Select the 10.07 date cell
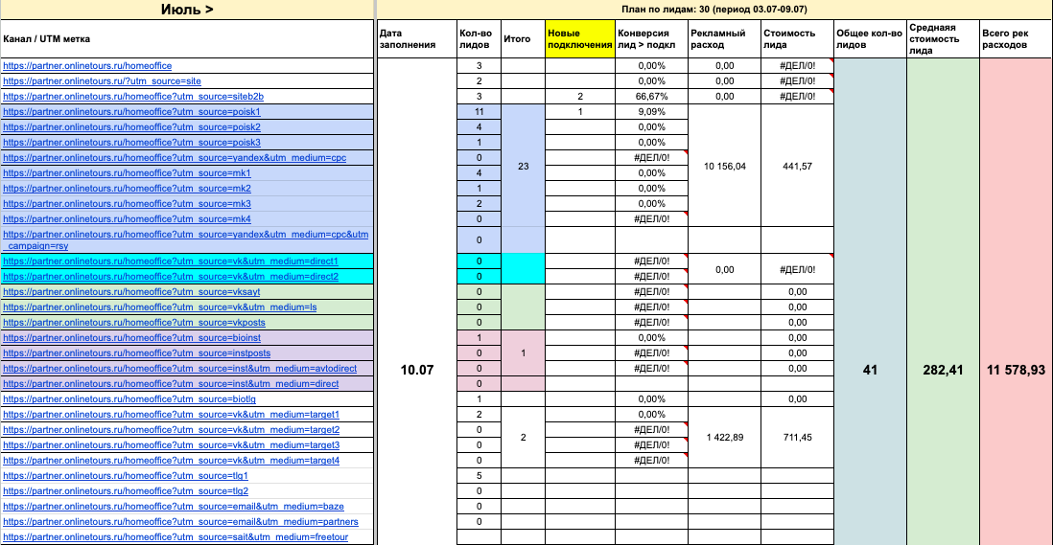This screenshot has height=545, width=1053. coord(415,370)
